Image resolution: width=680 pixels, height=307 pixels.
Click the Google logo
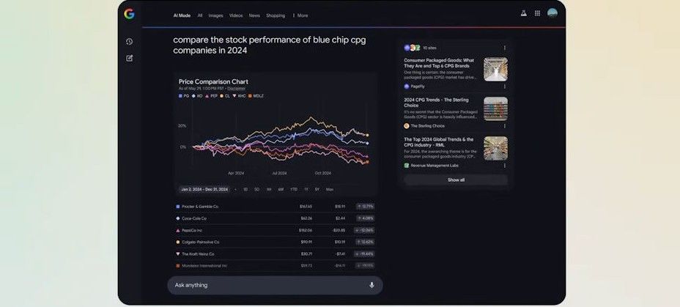129,14
